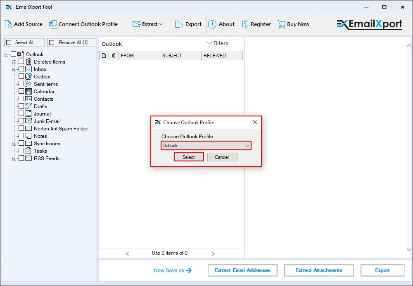Open the About dialog via its info icon

pos(212,24)
